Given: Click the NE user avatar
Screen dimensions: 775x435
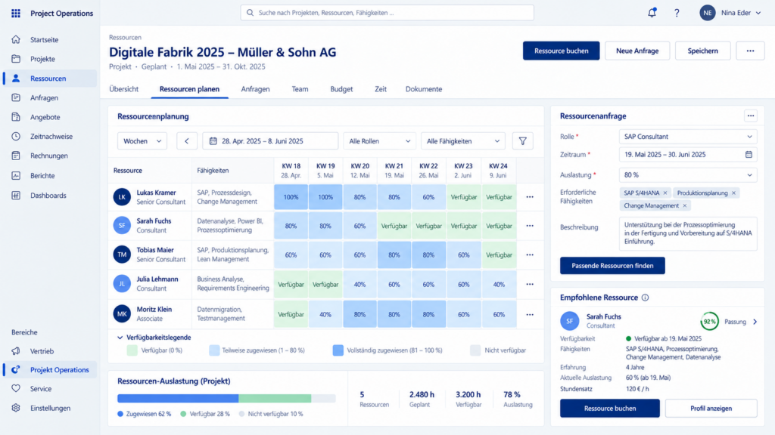Looking at the screenshot, I should pos(708,13).
